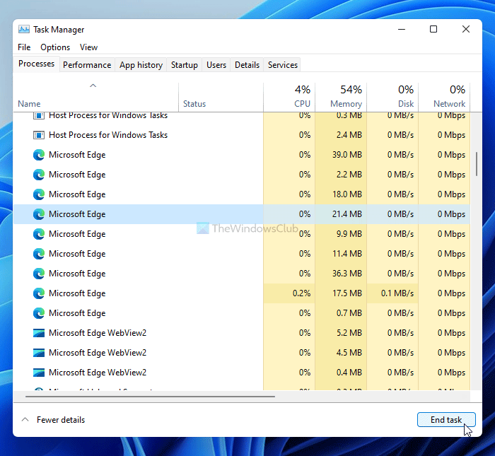The height and width of the screenshot is (456, 495).
Task: Switch to the Startup tab
Action: tap(185, 65)
